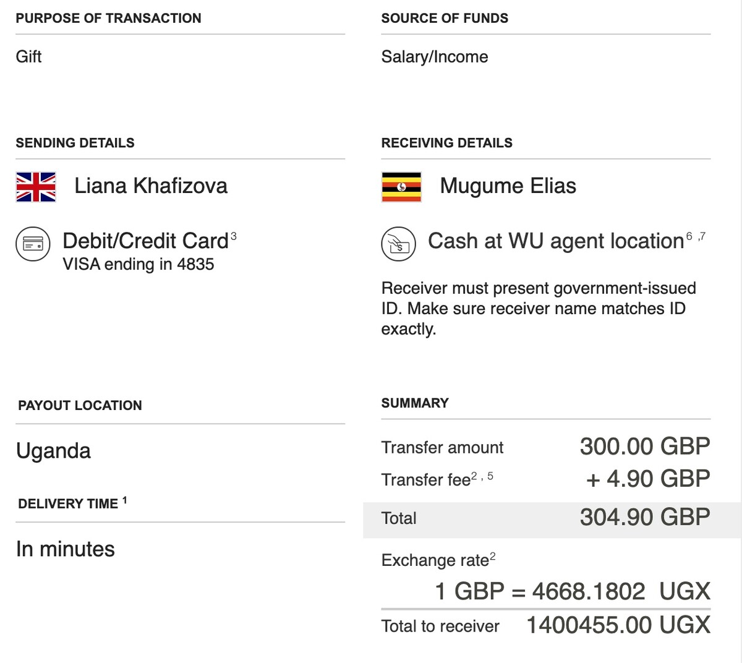Select sender name Liana Khafizova

pyautogui.click(x=151, y=186)
